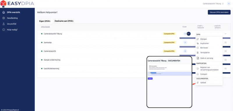Switch to Deelname aan DPIA's tab
This screenshot has width=233, height=111.
tap(64, 21)
